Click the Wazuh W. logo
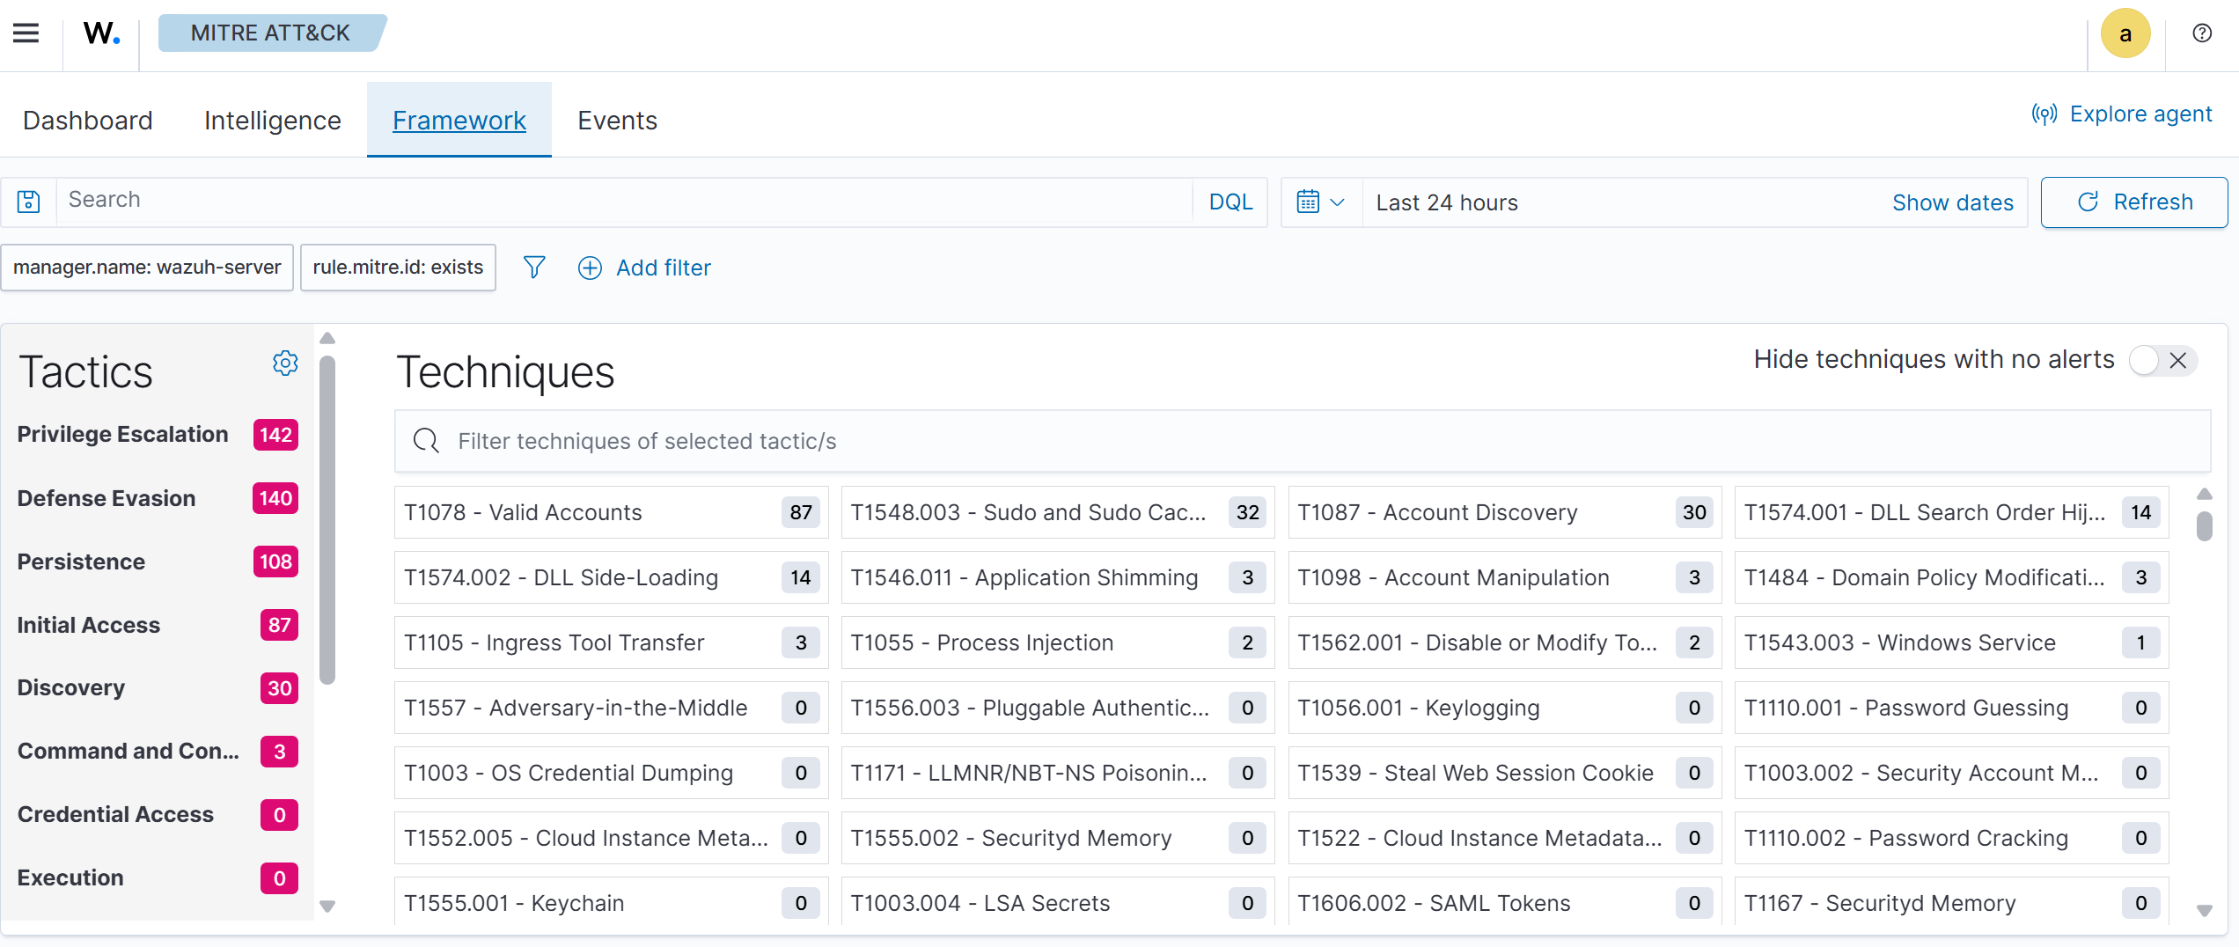 101,33
